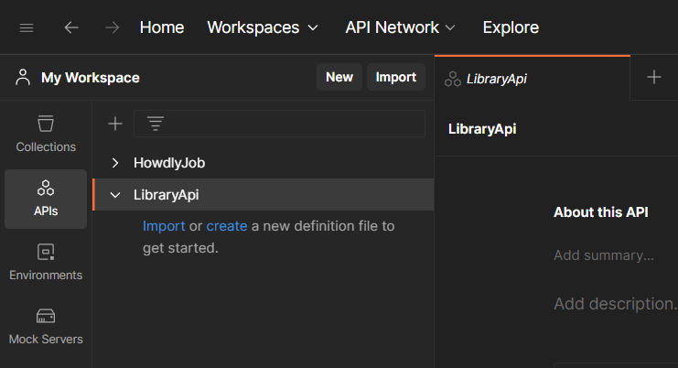Open the API Network dropdown
This screenshot has height=368, width=678.
400,27
